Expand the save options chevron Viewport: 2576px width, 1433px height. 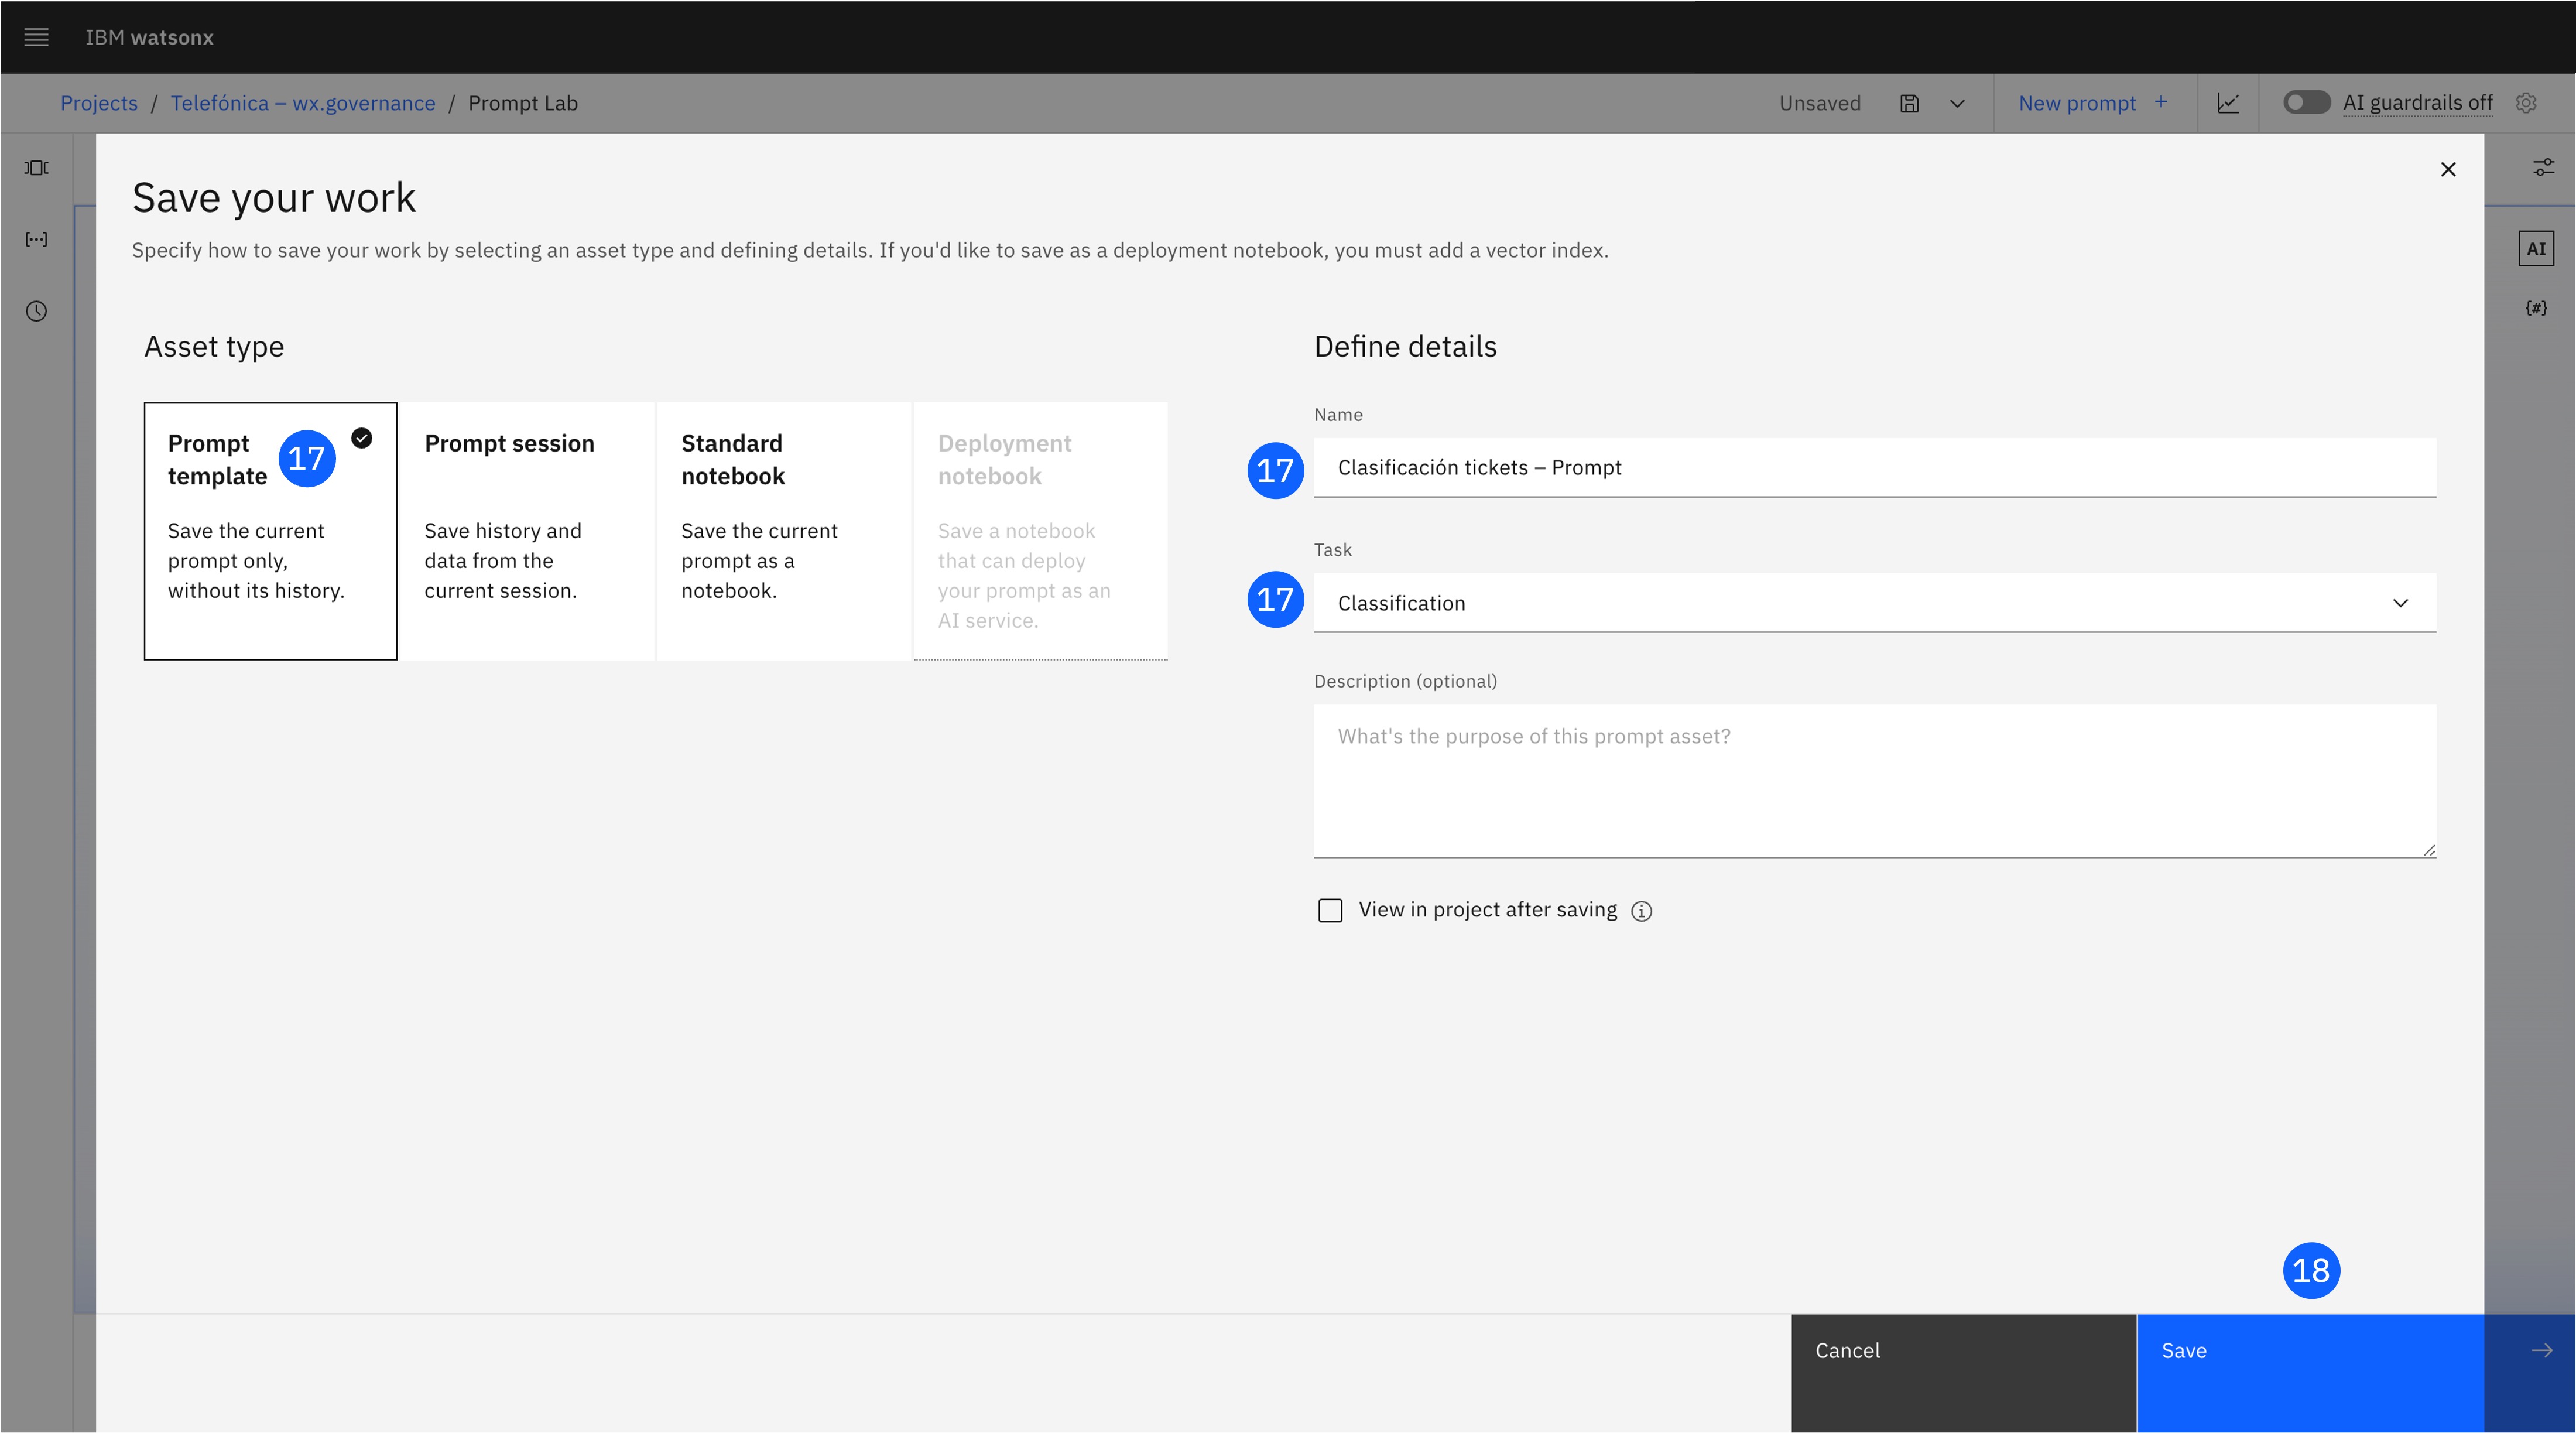1957,103
